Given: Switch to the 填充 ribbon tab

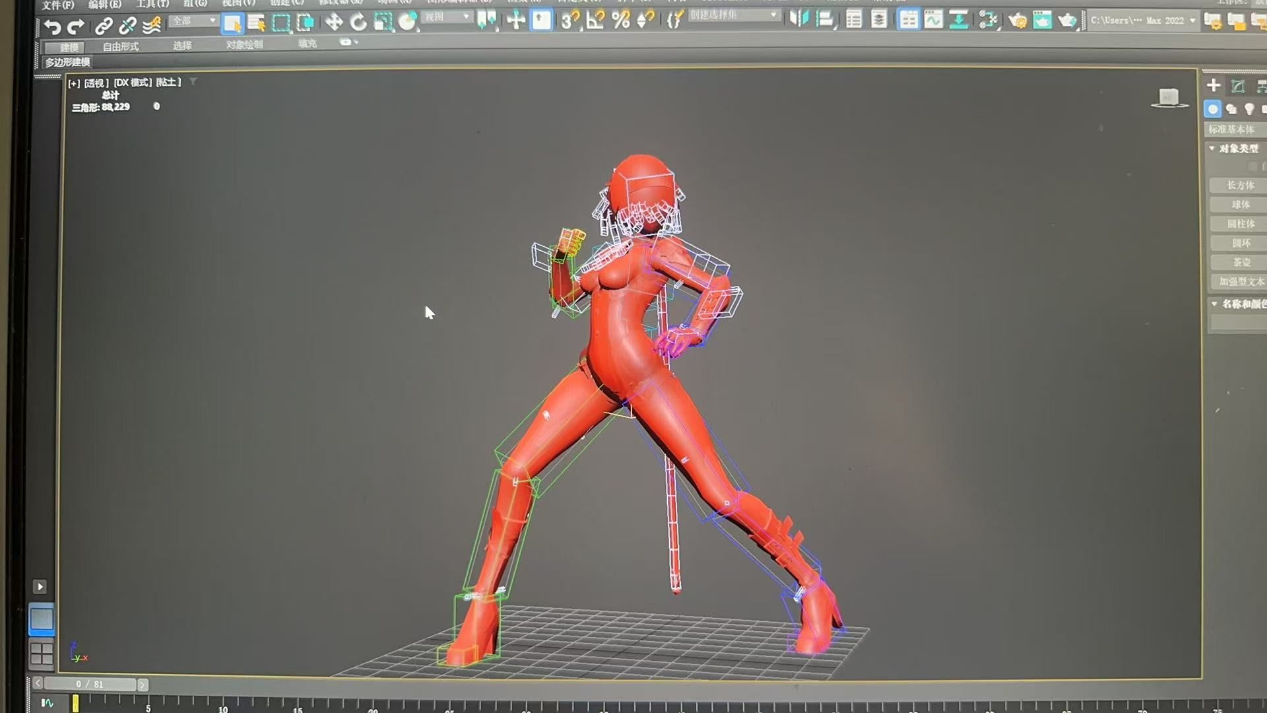Looking at the screenshot, I should 307,44.
